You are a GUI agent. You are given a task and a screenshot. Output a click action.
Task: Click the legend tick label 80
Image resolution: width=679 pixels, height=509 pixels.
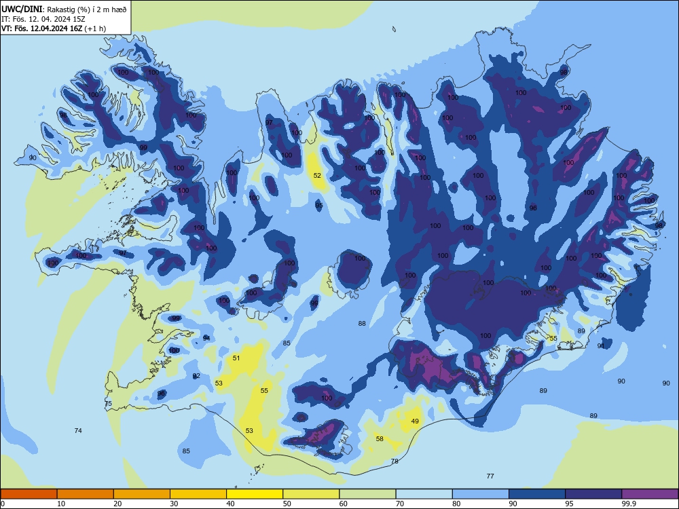pos(456,504)
